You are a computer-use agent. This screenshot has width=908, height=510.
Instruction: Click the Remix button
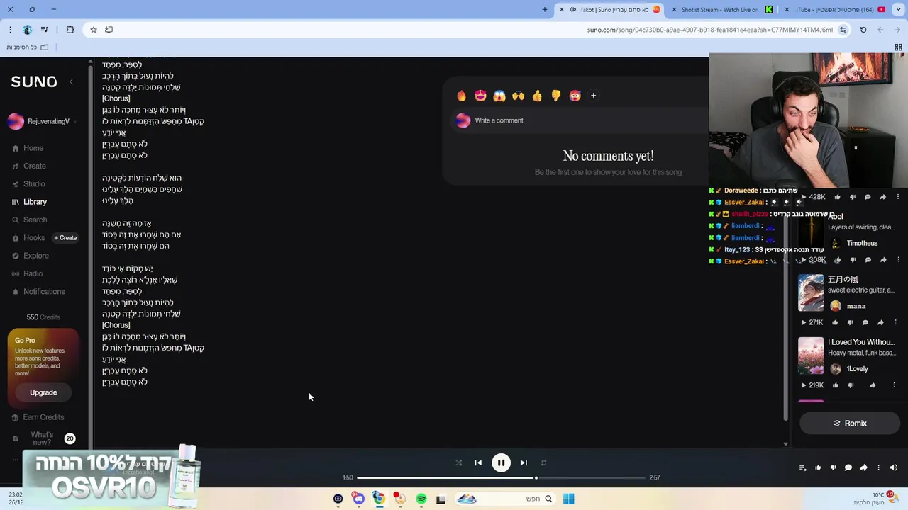(x=849, y=423)
